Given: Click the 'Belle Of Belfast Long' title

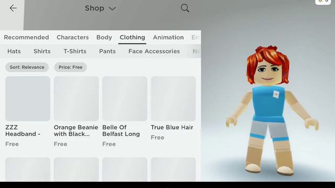Looking at the screenshot, I should 121,131.
